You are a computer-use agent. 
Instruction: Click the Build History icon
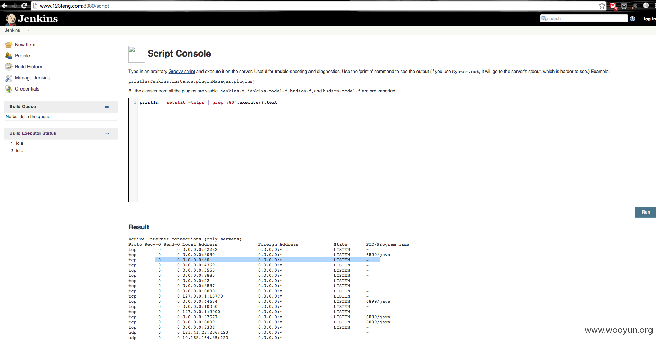9,67
